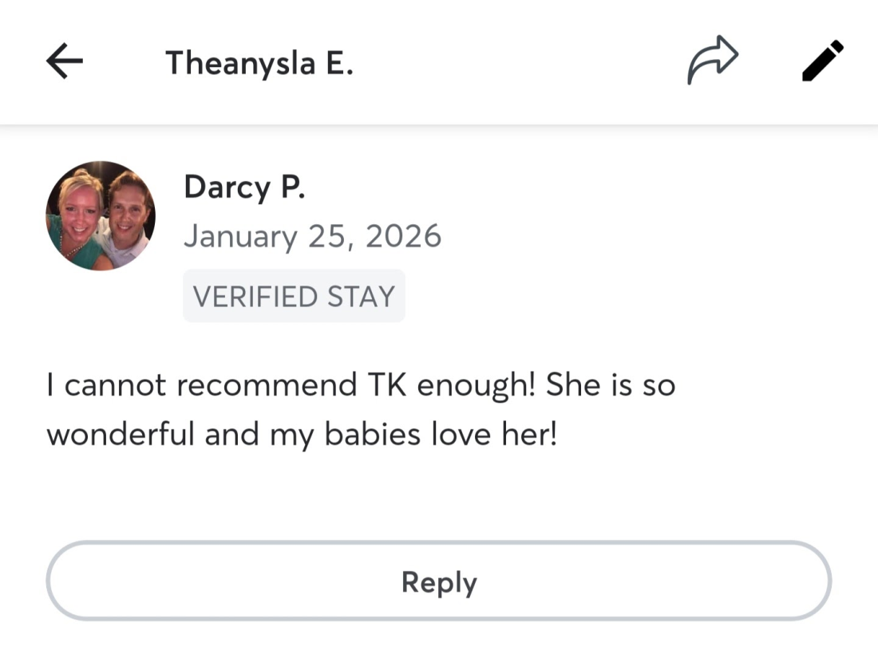Click the Reply button
Screen dimensions: 878x666
439,581
